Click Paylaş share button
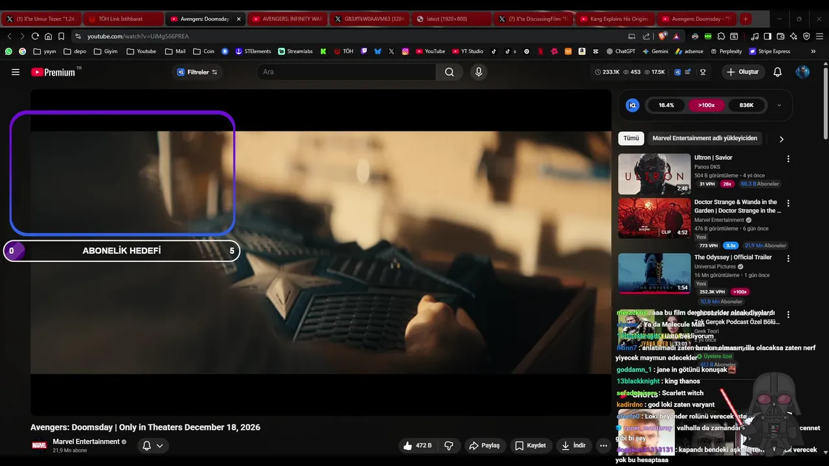The height and width of the screenshot is (466, 829). (x=484, y=445)
